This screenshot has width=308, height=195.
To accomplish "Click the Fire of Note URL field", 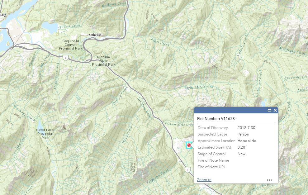I will click(x=212, y=167).
